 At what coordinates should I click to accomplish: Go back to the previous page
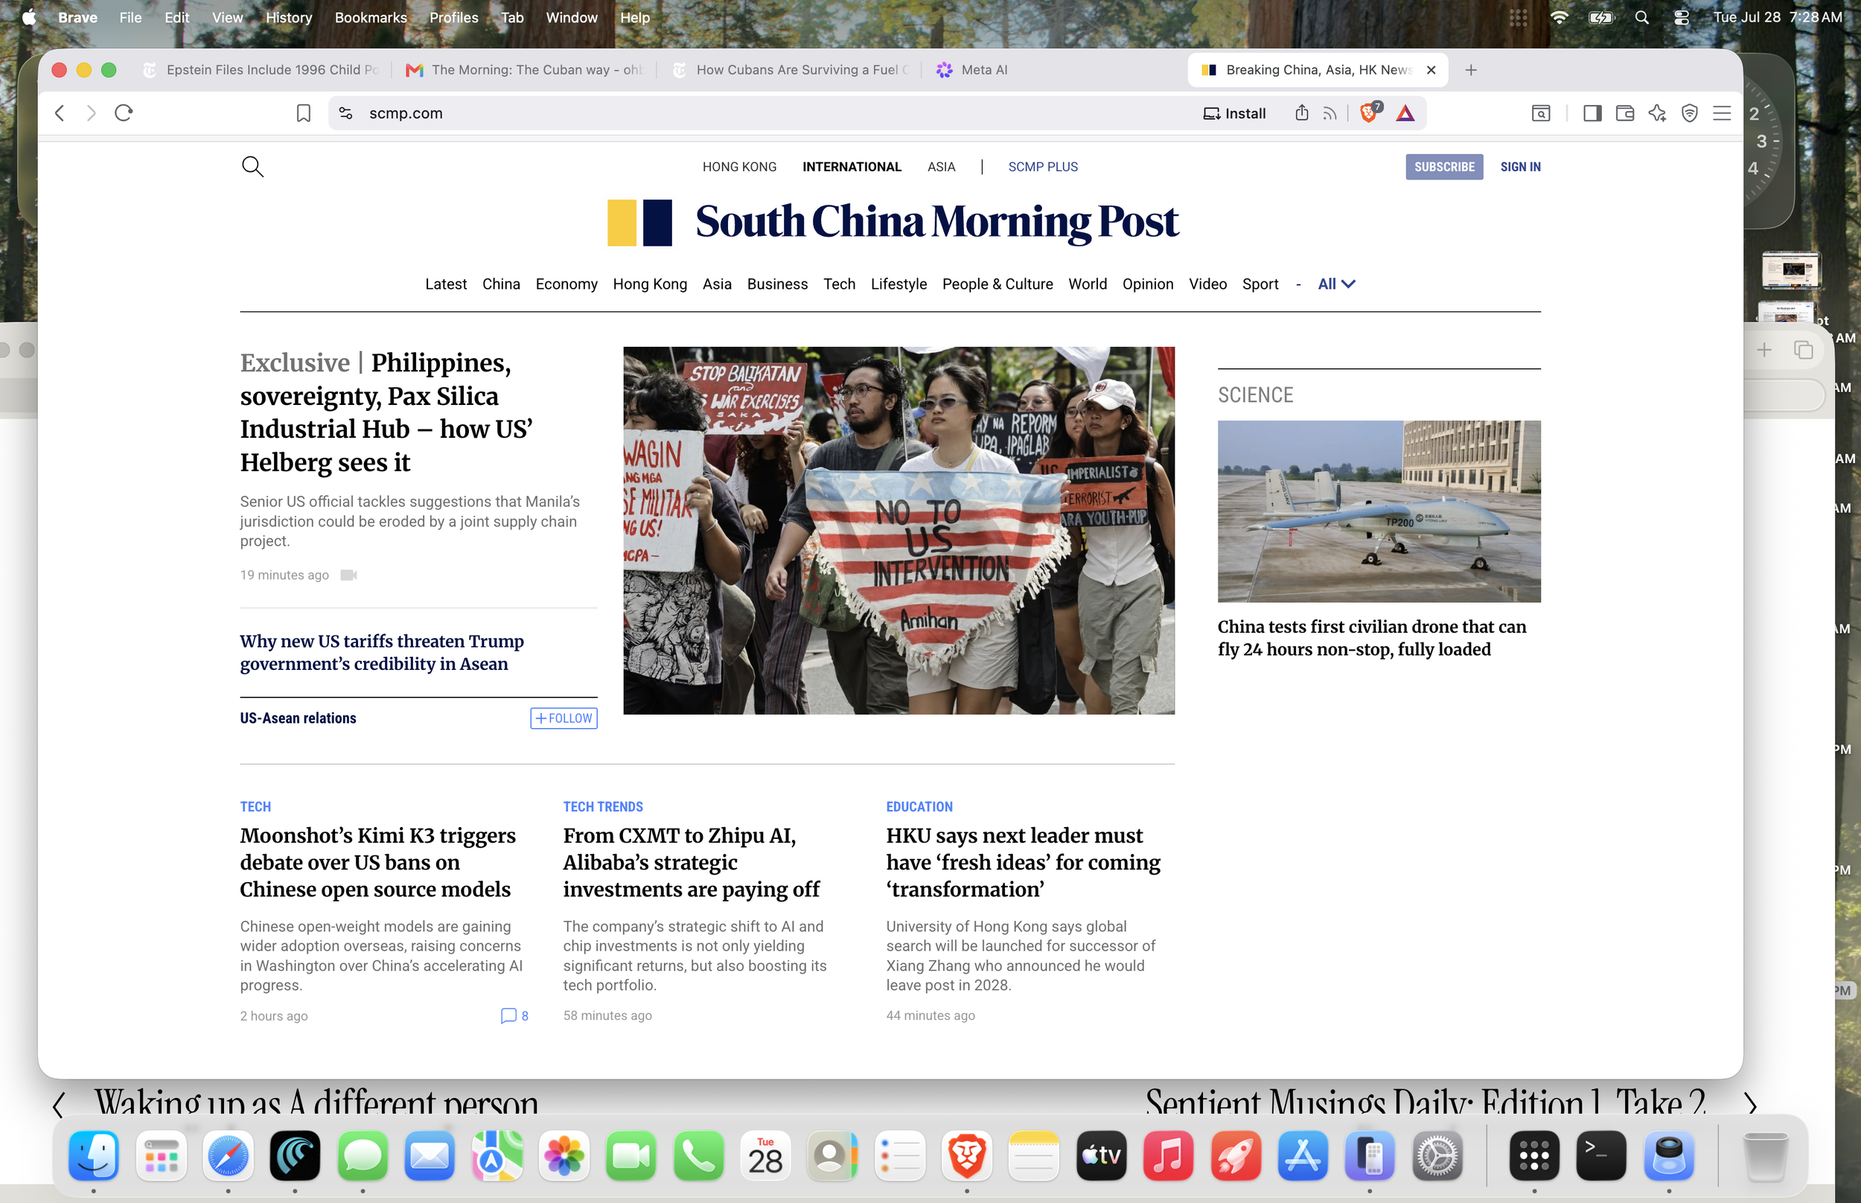coord(60,113)
